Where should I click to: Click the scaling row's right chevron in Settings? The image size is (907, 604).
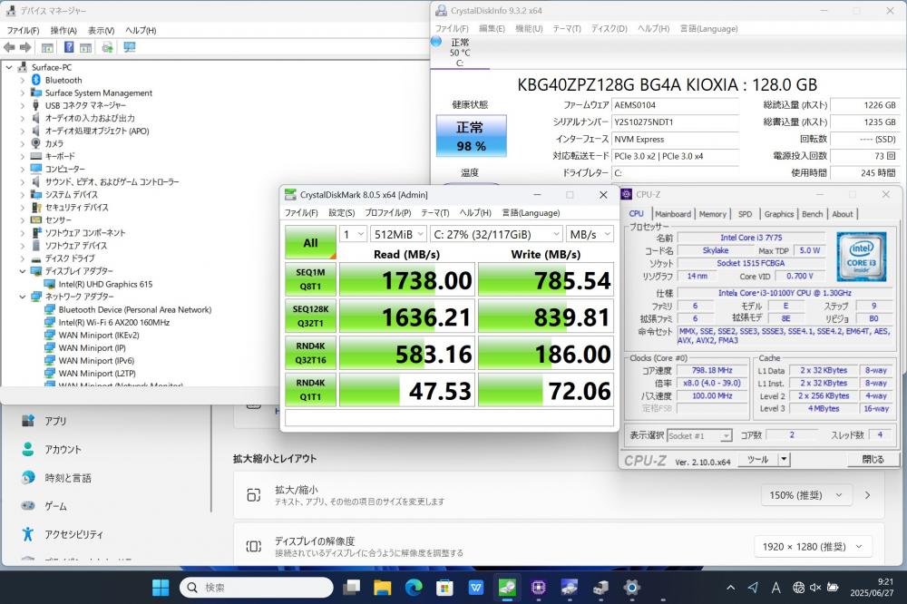click(x=867, y=495)
